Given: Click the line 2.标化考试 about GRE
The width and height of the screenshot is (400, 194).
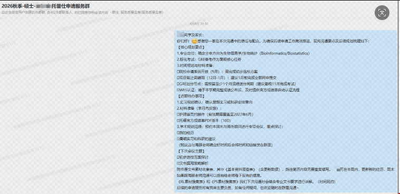Looking at the screenshot, I should (x=209, y=60).
